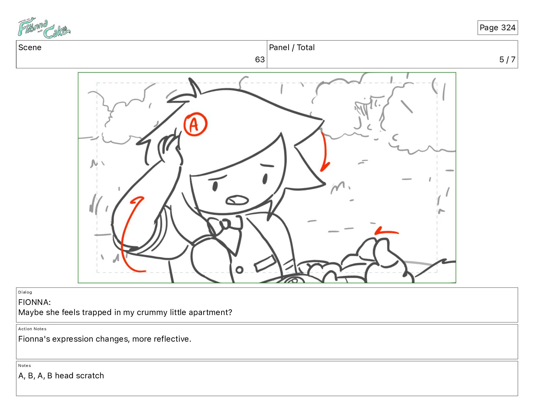534x412 pixels.
Task: Click the Scene label heading
Action: coord(30,47)
